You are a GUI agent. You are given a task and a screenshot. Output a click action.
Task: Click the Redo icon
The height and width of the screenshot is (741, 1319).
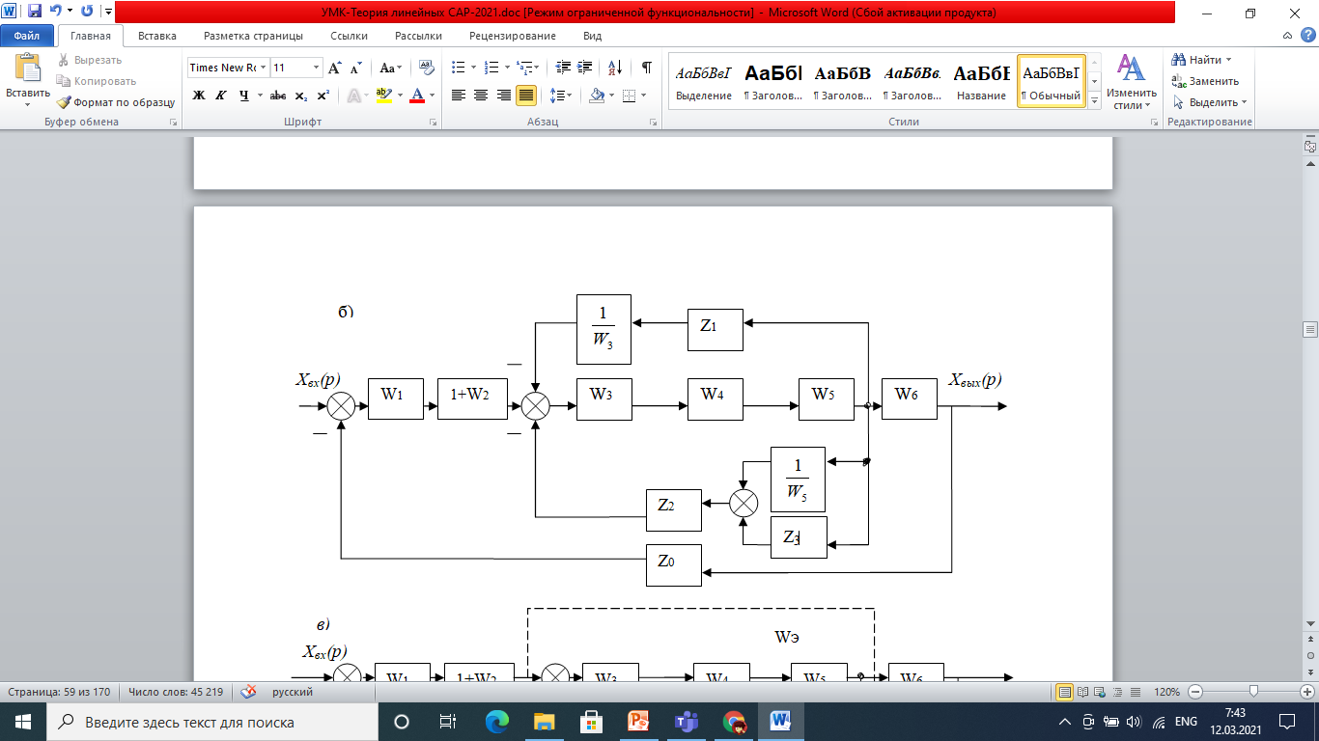87,13
